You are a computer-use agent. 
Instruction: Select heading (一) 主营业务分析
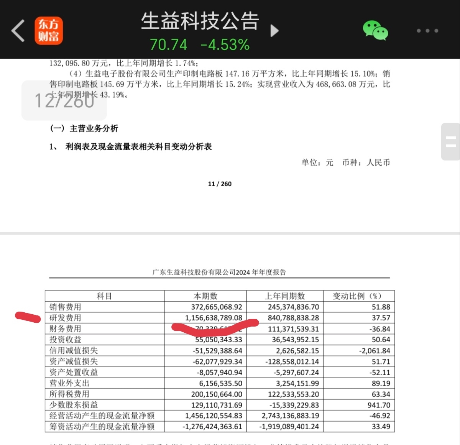[84, 128]
